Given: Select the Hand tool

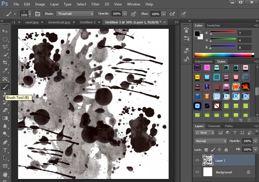Looking at the screenshot, I should (x=5, y=174).
